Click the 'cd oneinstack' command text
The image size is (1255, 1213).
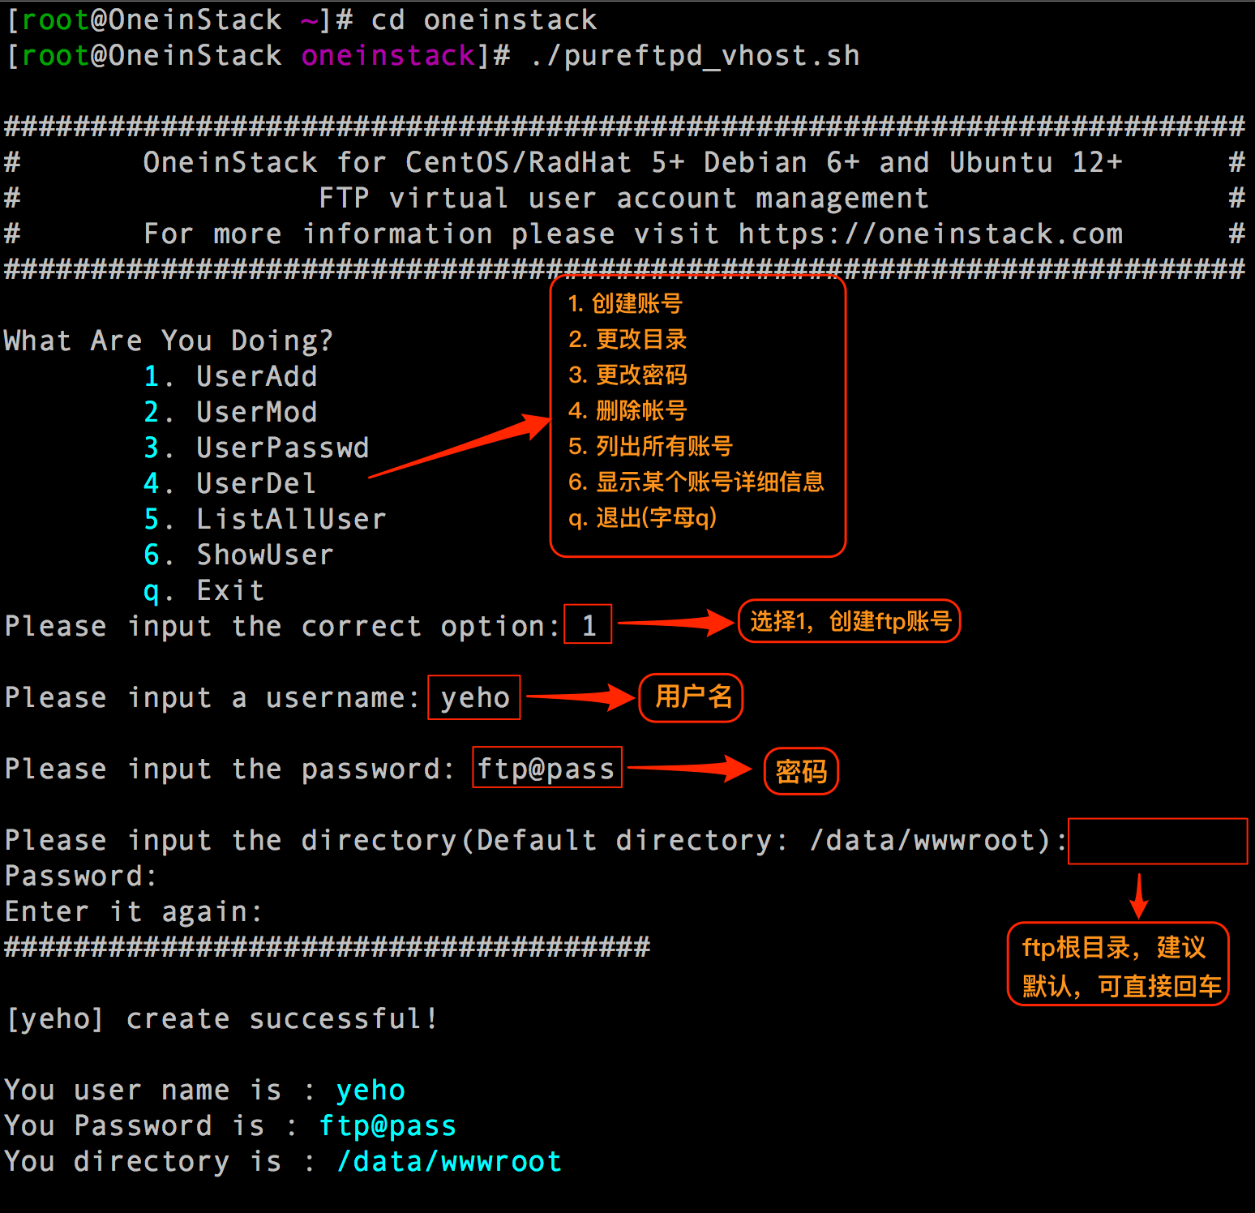484,20
